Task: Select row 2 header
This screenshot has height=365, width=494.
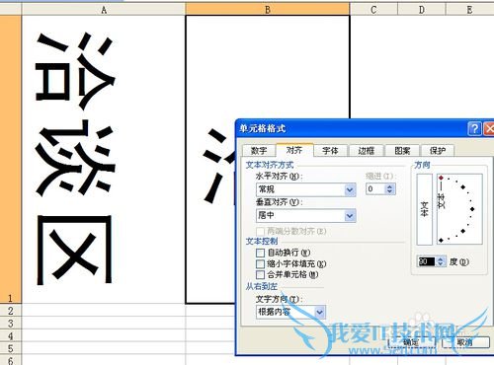Action: tap(11, 310)
